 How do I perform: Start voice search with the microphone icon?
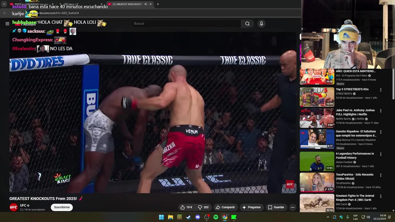click(261, 24)
